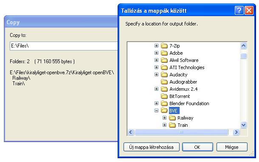Image resolution: width=259 pixels, height=162 pixels.
Task: Click the Audiograbber folder icon
Action: 164,82
